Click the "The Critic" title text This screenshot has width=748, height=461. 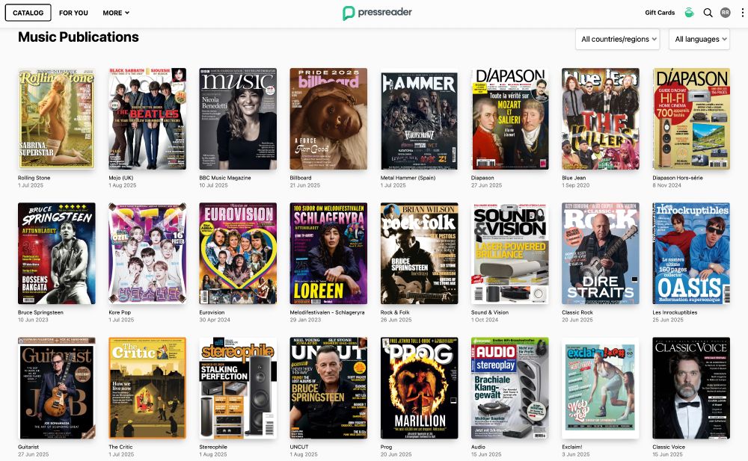point(120,447)
